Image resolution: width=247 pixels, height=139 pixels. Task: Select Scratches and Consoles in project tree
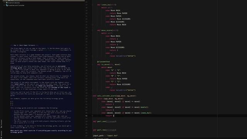point(16,5)
